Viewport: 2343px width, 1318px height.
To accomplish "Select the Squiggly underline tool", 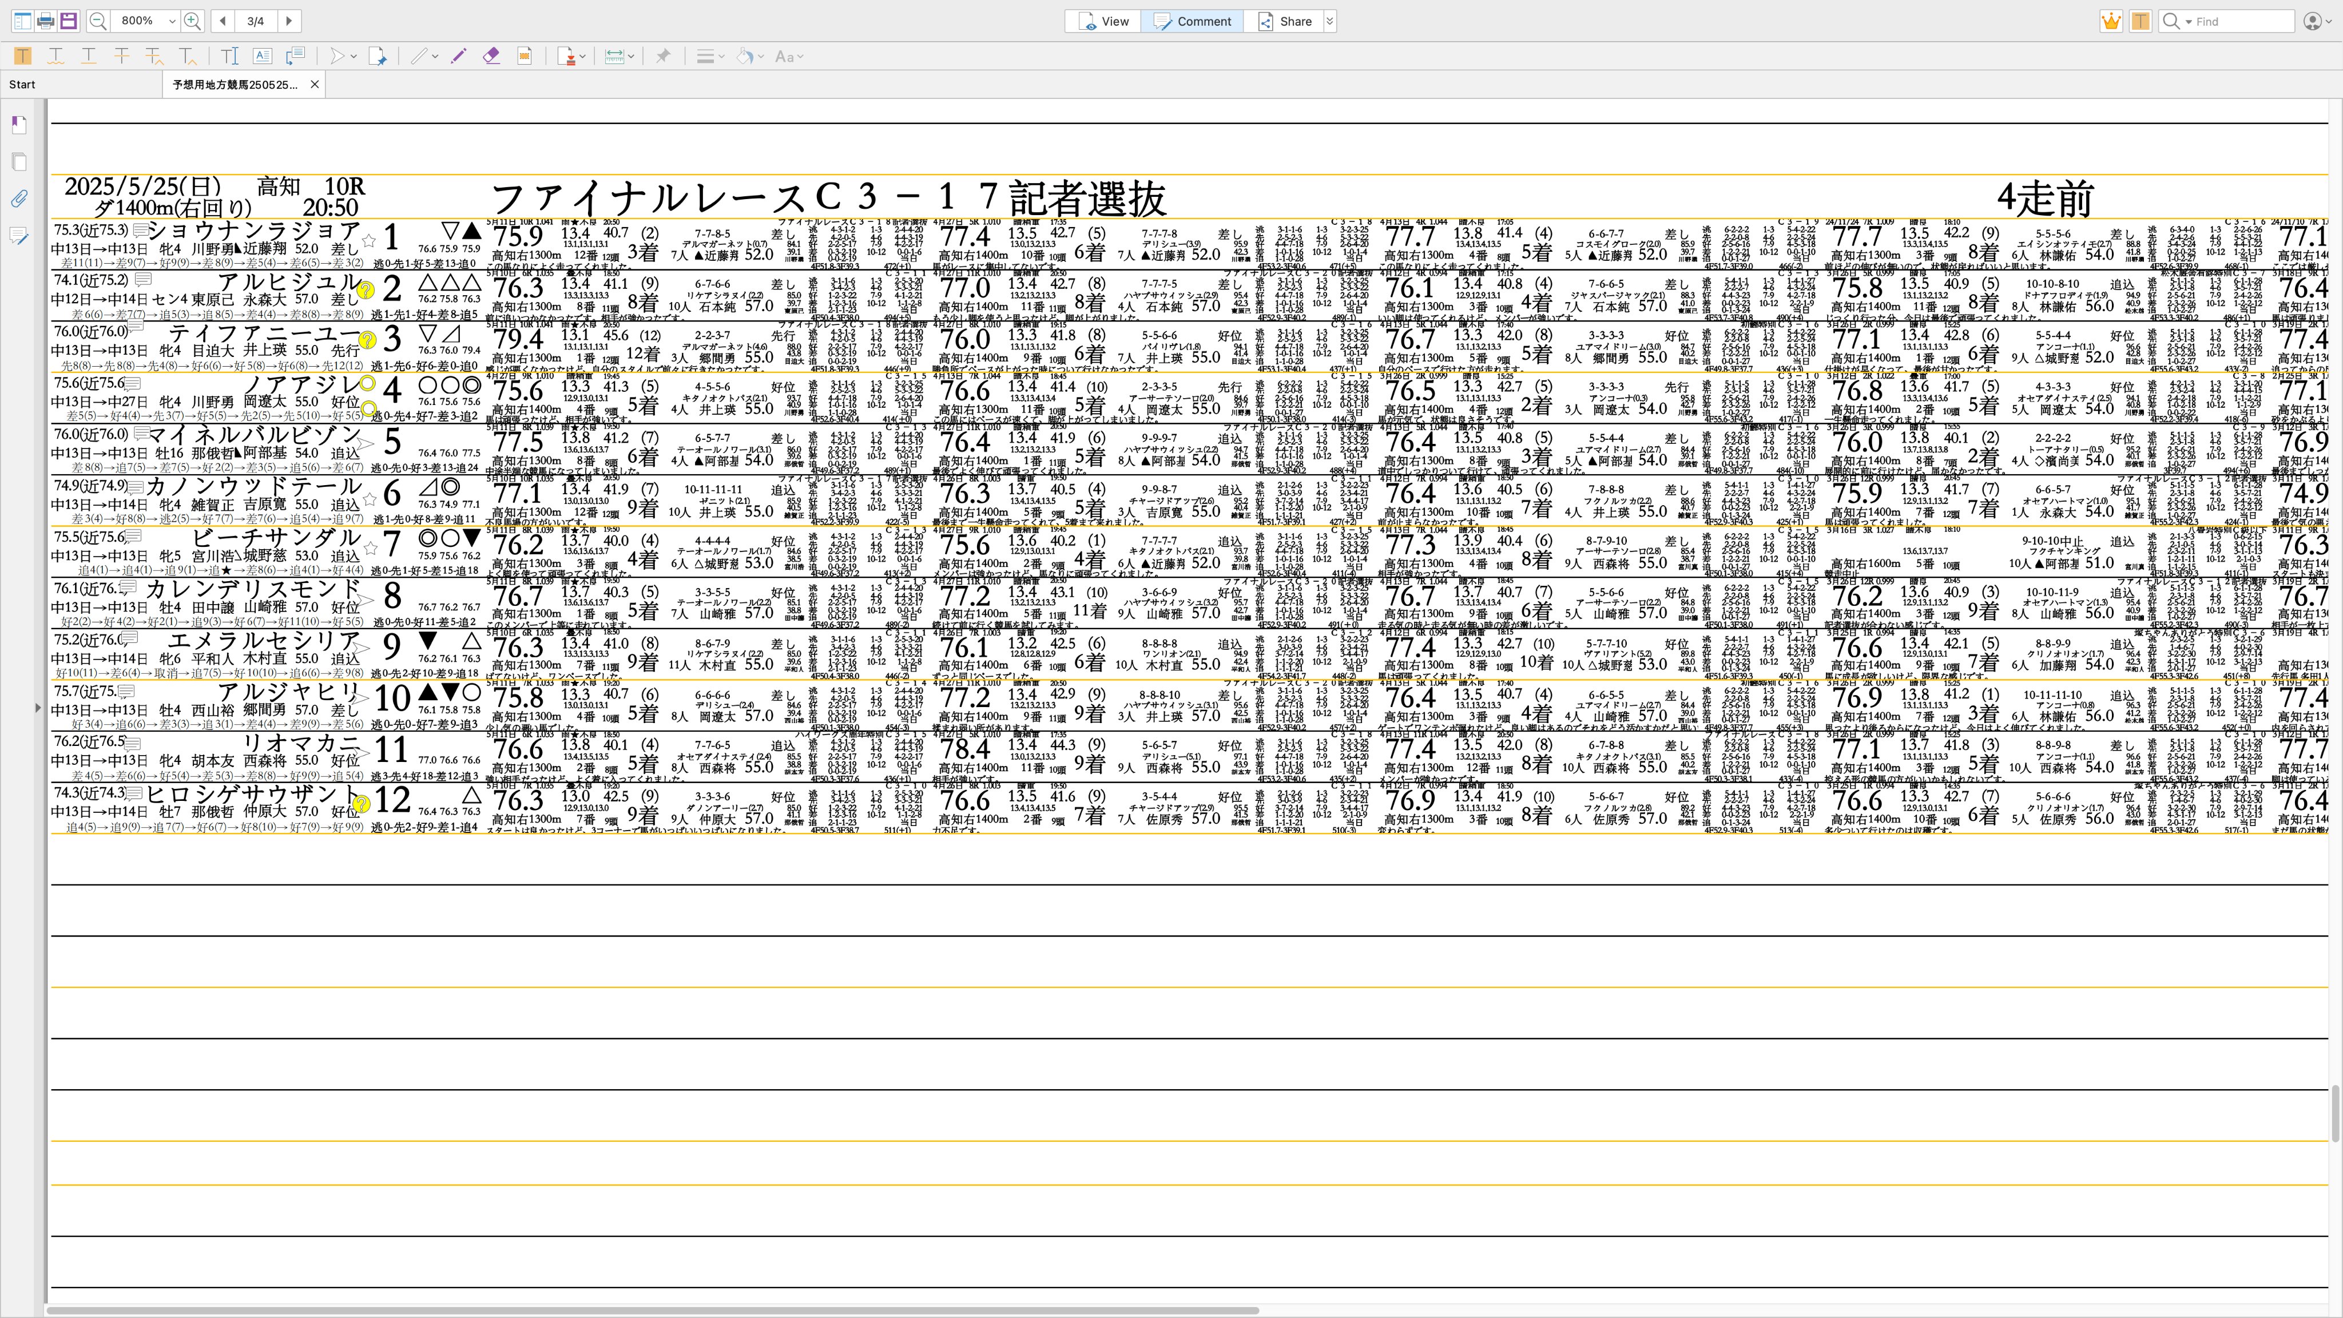I will coord(55,57).
